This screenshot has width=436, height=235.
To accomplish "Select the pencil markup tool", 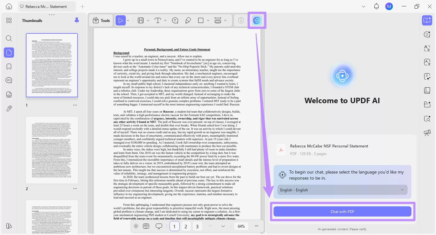I will [x=188, y=20].
